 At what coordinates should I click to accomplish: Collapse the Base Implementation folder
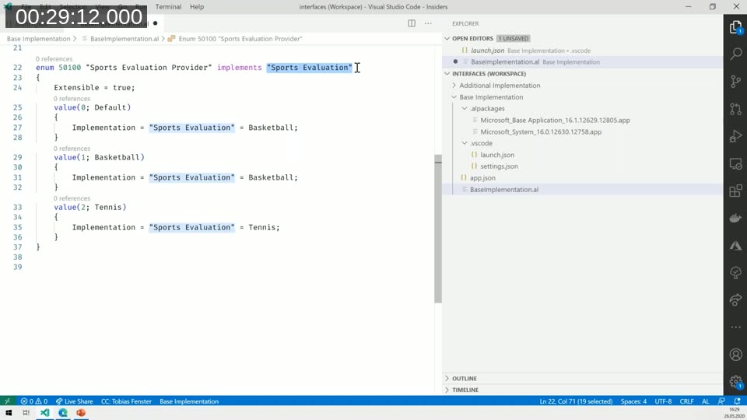[454, 97]
